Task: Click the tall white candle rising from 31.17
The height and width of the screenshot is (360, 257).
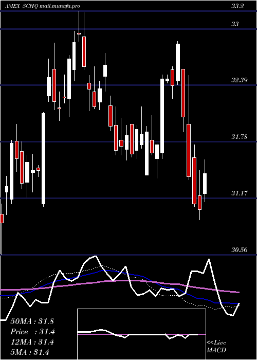Action: coord(43,158)
